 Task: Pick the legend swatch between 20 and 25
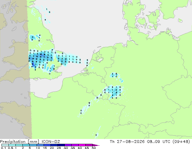click(x=54, y=145)
